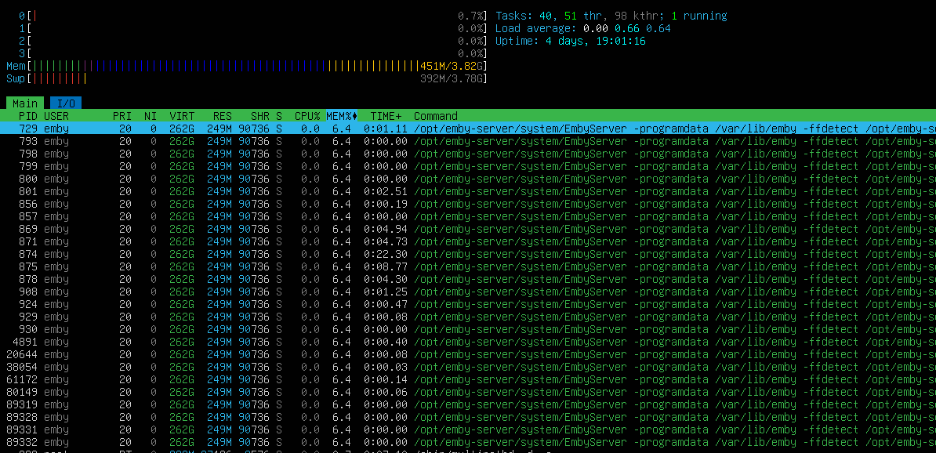Select process row with PID 793
Viewport: 936px width, 453px height.
point(468,141)
